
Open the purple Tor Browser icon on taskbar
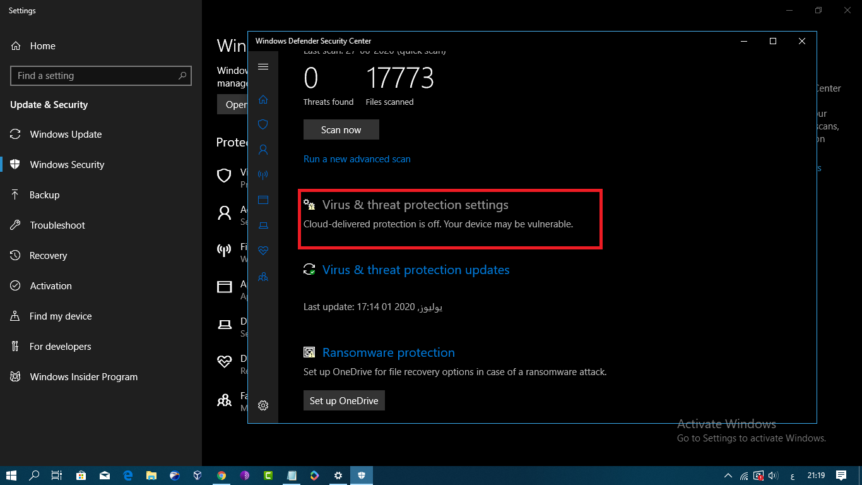point(245,476)
